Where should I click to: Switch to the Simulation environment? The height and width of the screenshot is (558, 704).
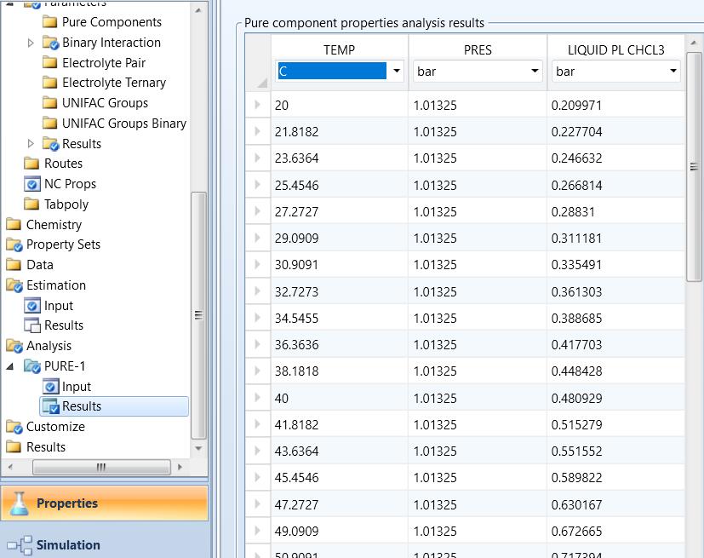point(68,545)
